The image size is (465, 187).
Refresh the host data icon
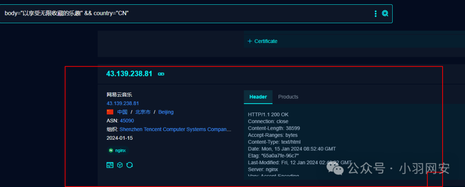pos(130,165)
